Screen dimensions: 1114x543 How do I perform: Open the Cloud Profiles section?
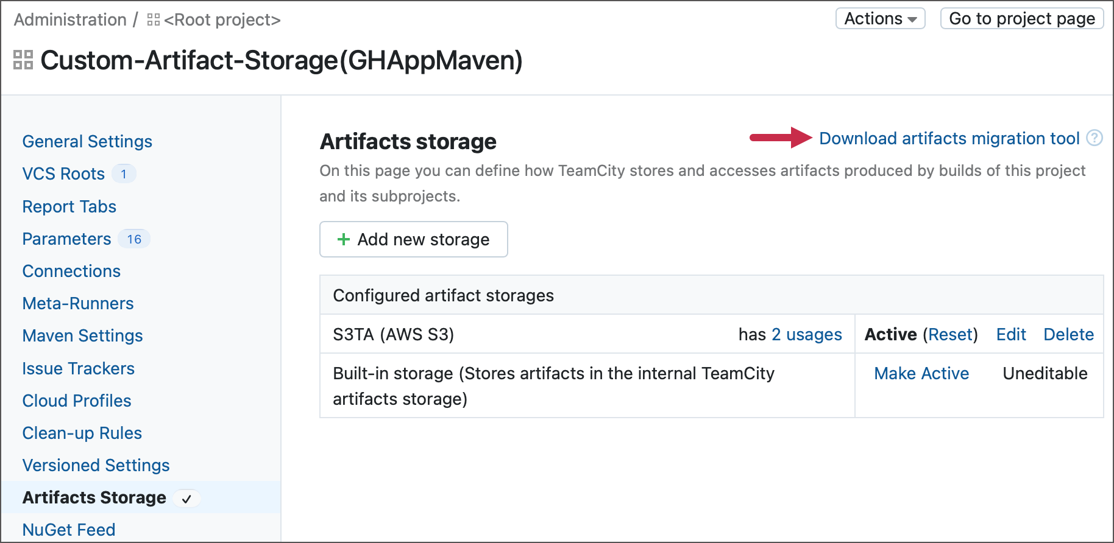click(76, 401)
